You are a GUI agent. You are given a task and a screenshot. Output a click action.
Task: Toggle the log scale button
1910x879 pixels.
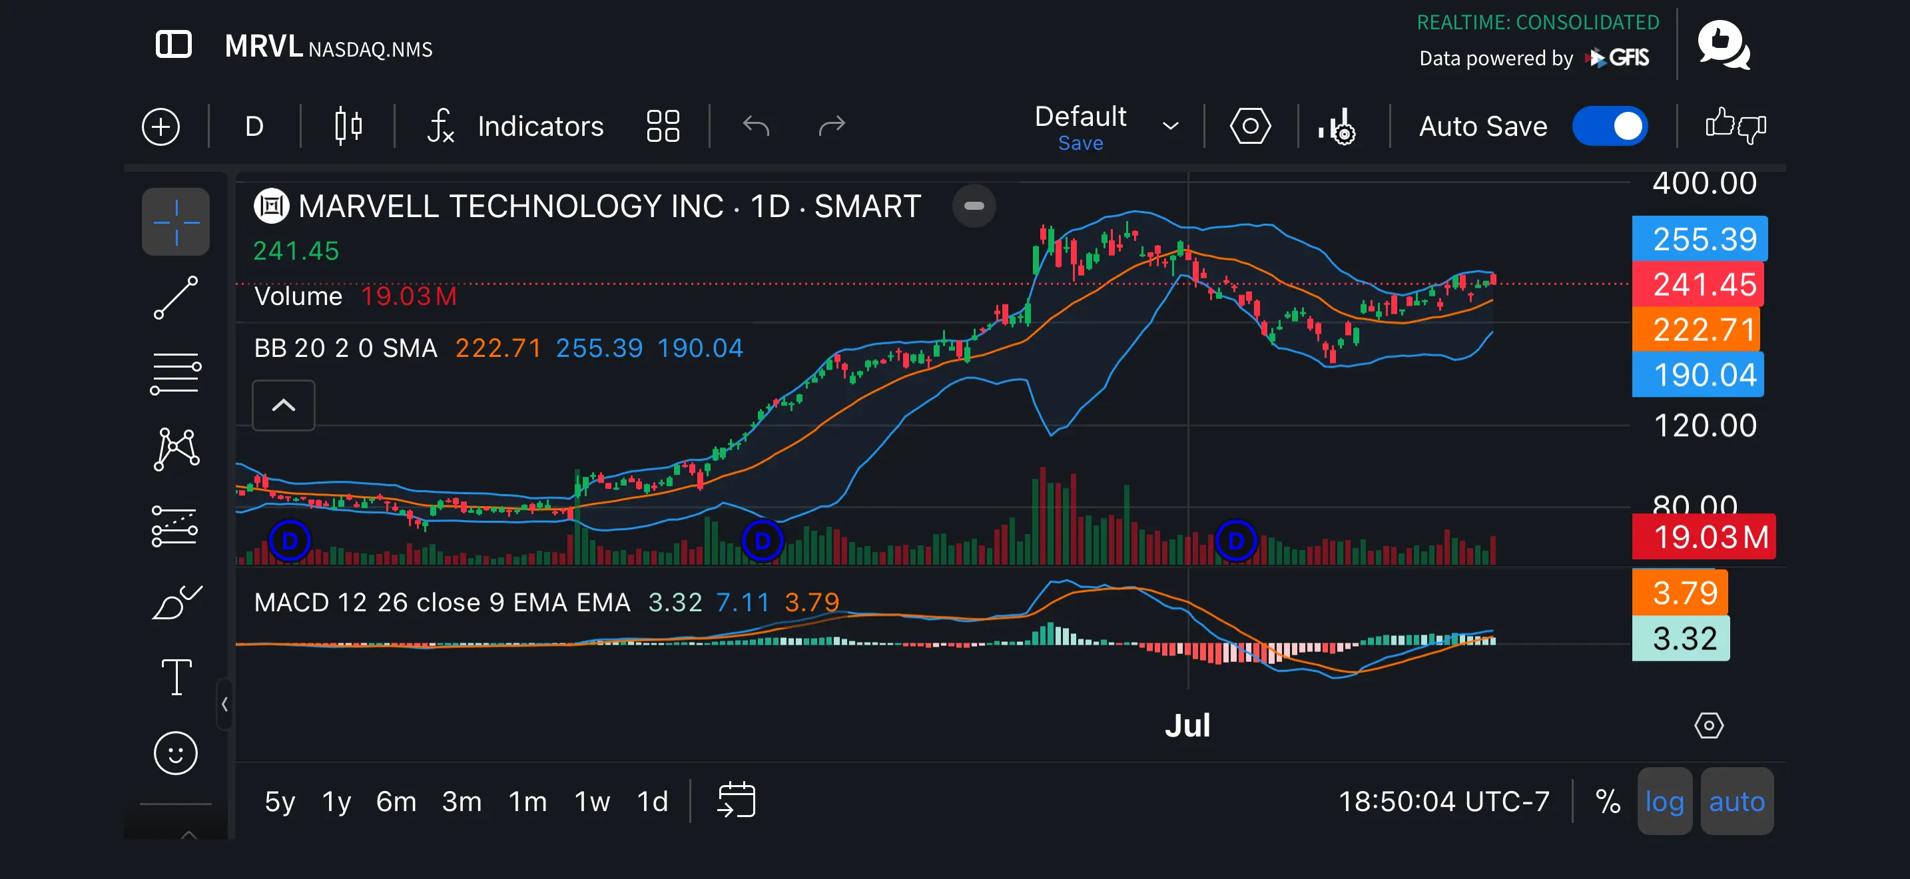(x=1664, y=800)
